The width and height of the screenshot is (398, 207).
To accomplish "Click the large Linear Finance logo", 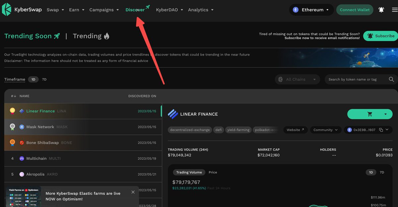I will click(173, 114).
